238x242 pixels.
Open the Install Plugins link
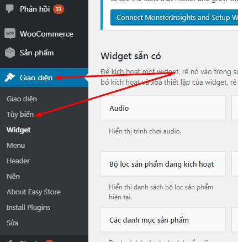(28, 208)
